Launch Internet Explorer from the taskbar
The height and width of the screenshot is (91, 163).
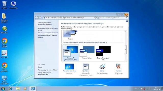[x=11, y=89]
